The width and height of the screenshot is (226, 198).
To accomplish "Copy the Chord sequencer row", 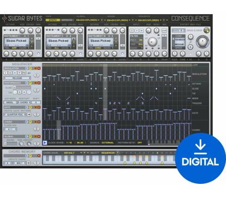I will pyautogui.click(x=26, y=122).
